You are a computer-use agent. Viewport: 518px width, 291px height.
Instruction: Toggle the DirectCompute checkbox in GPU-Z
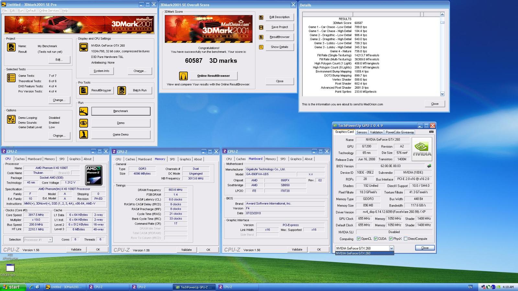tap(405, 239)
